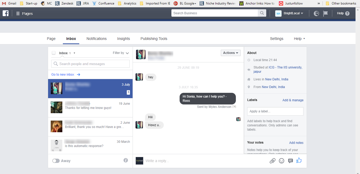Follow the Go to new inbox link
360x174 pixels.
63,74
